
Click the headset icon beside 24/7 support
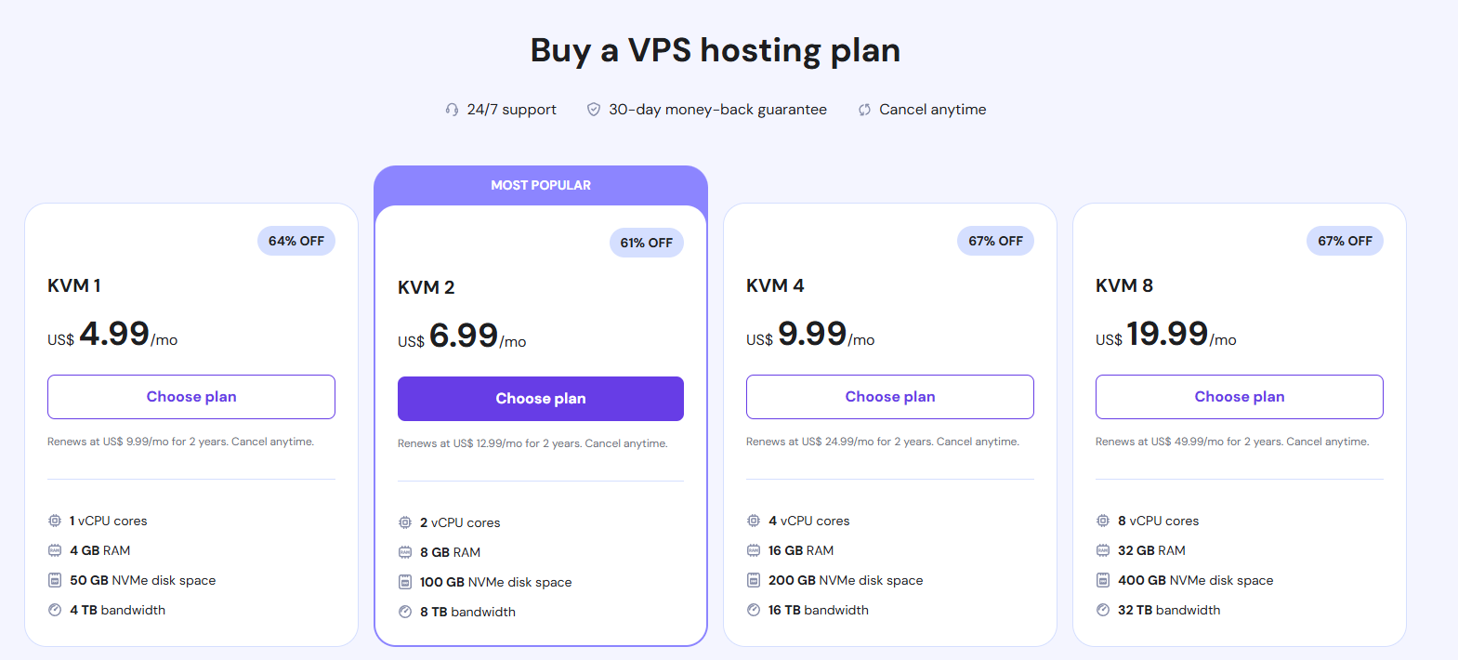pyautogui.click(x=452, y=110)
